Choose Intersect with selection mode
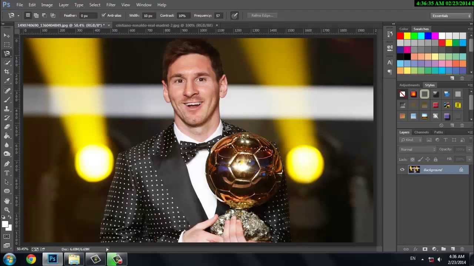Image resolution: width=474 pixels, height=266 pixels. tap(53, 16)
